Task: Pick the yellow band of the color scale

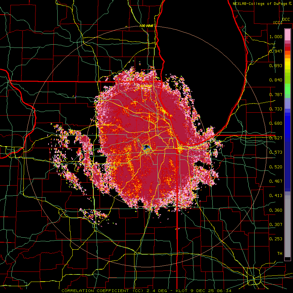Action: coord(287,64)
